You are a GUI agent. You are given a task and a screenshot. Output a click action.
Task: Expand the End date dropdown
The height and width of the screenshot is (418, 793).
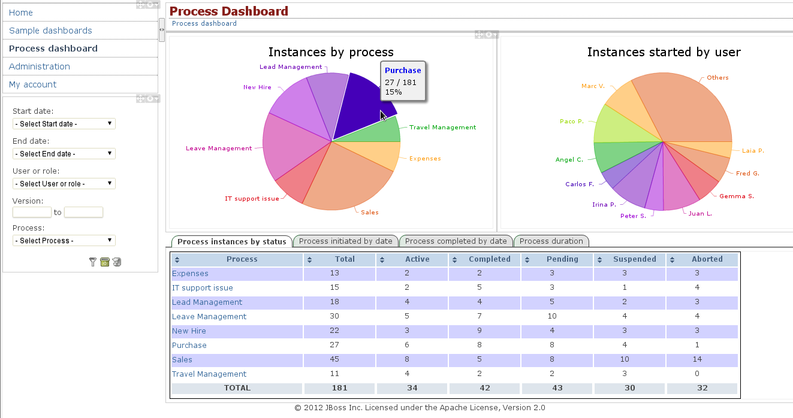coord(64,154)
